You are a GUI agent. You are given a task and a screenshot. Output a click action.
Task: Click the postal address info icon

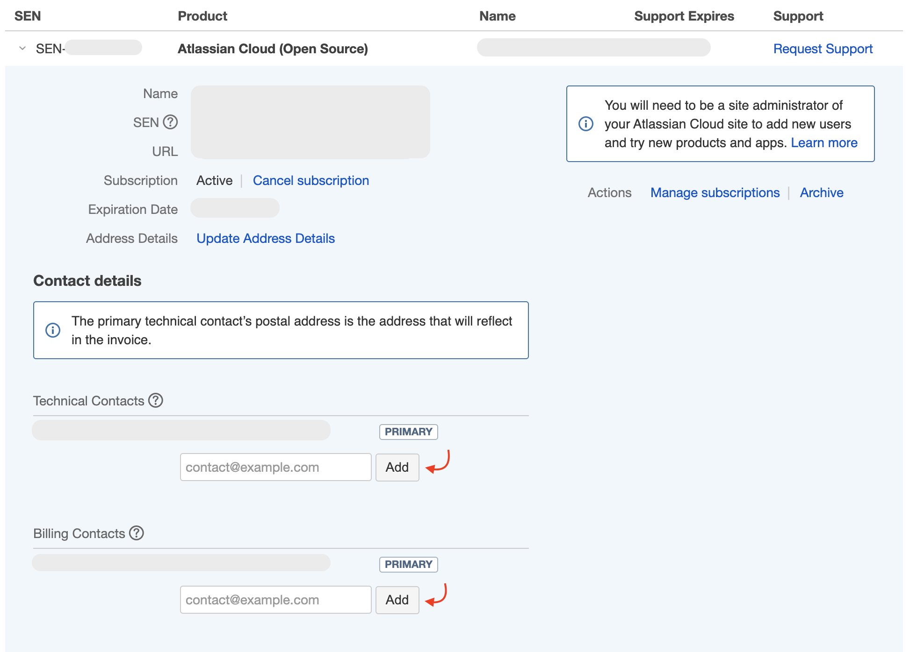53,330
